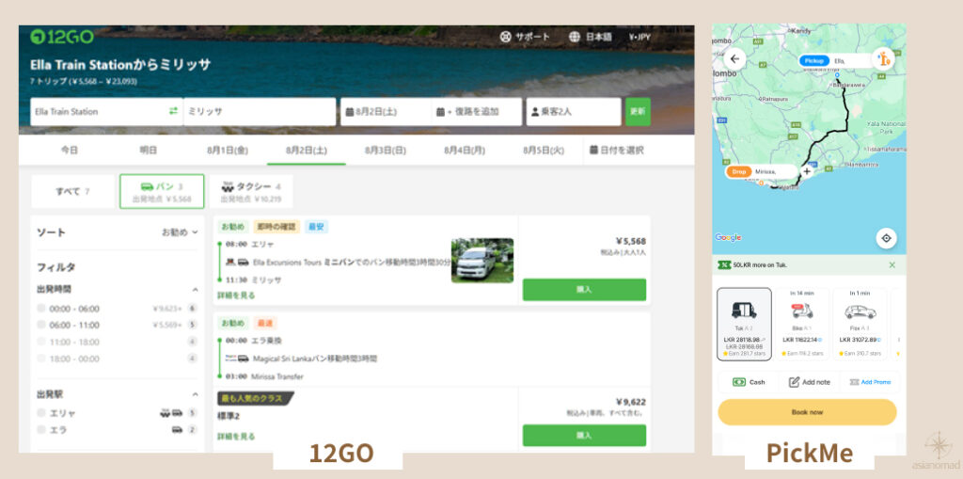
Task: Edit destination field ミリッサ
Action: [260, 112]
